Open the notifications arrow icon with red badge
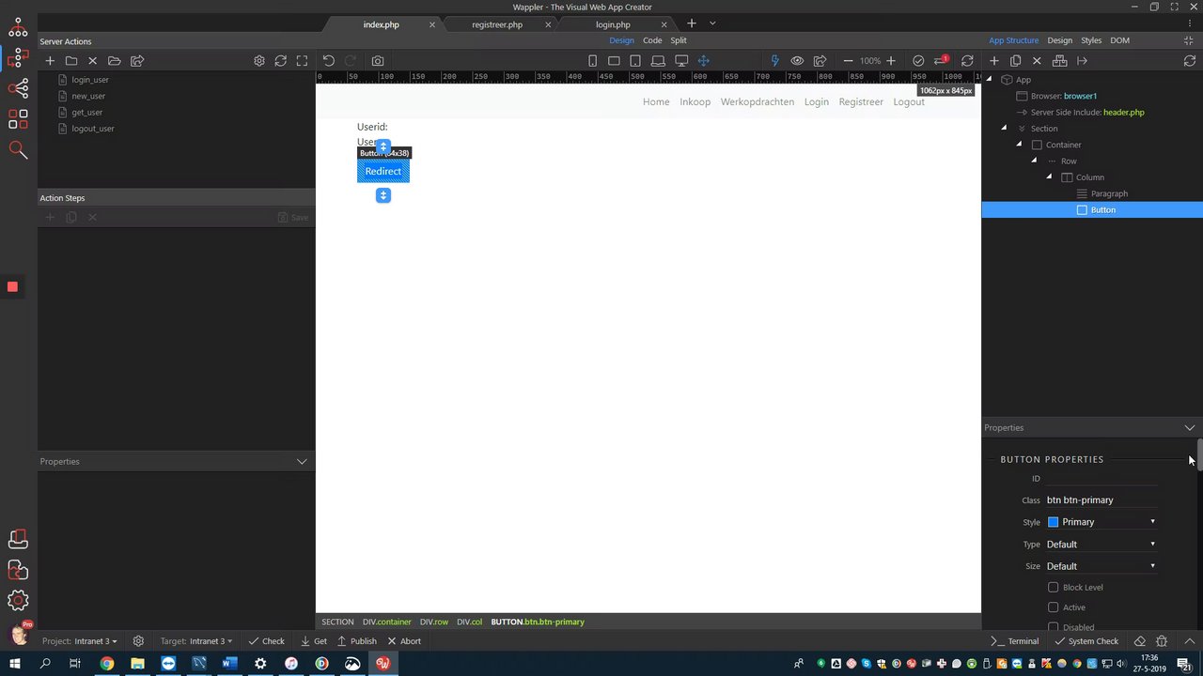The image size is (1203, 676). pos(941,61)
